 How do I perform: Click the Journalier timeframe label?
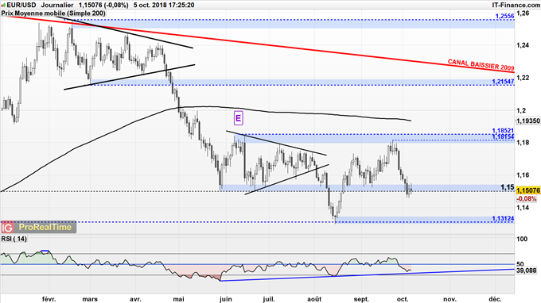(57, 6)
